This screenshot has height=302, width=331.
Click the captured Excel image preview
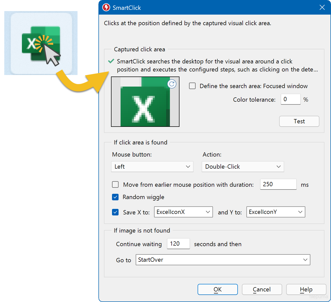coord(145,102)
